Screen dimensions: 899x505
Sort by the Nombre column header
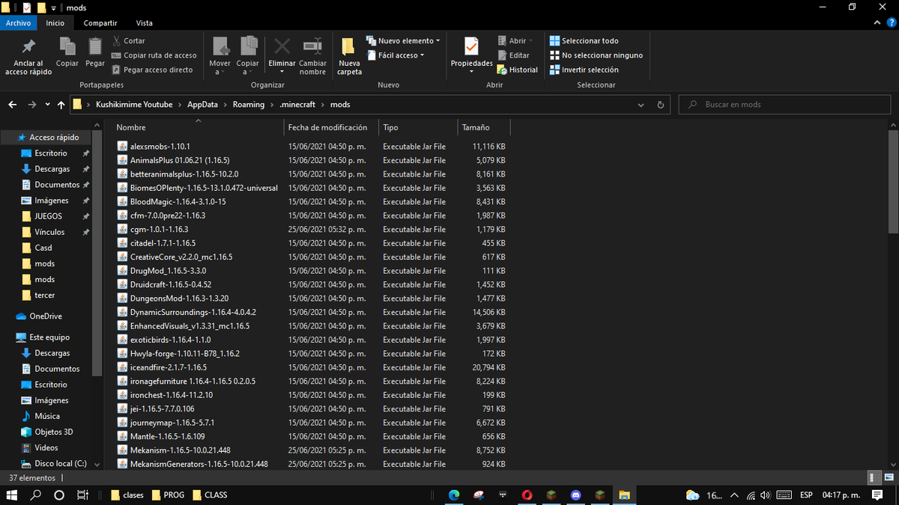pyautogui.click(x=131, y=128)
